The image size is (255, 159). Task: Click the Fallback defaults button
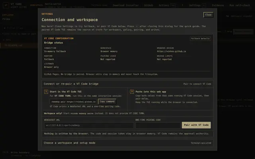pos(200,39)
